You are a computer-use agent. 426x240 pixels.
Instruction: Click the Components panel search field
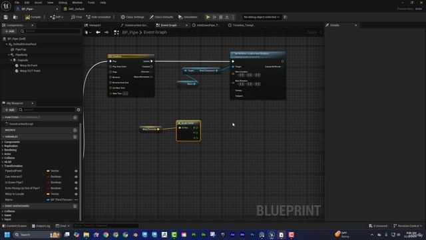[x=50, y=31]
